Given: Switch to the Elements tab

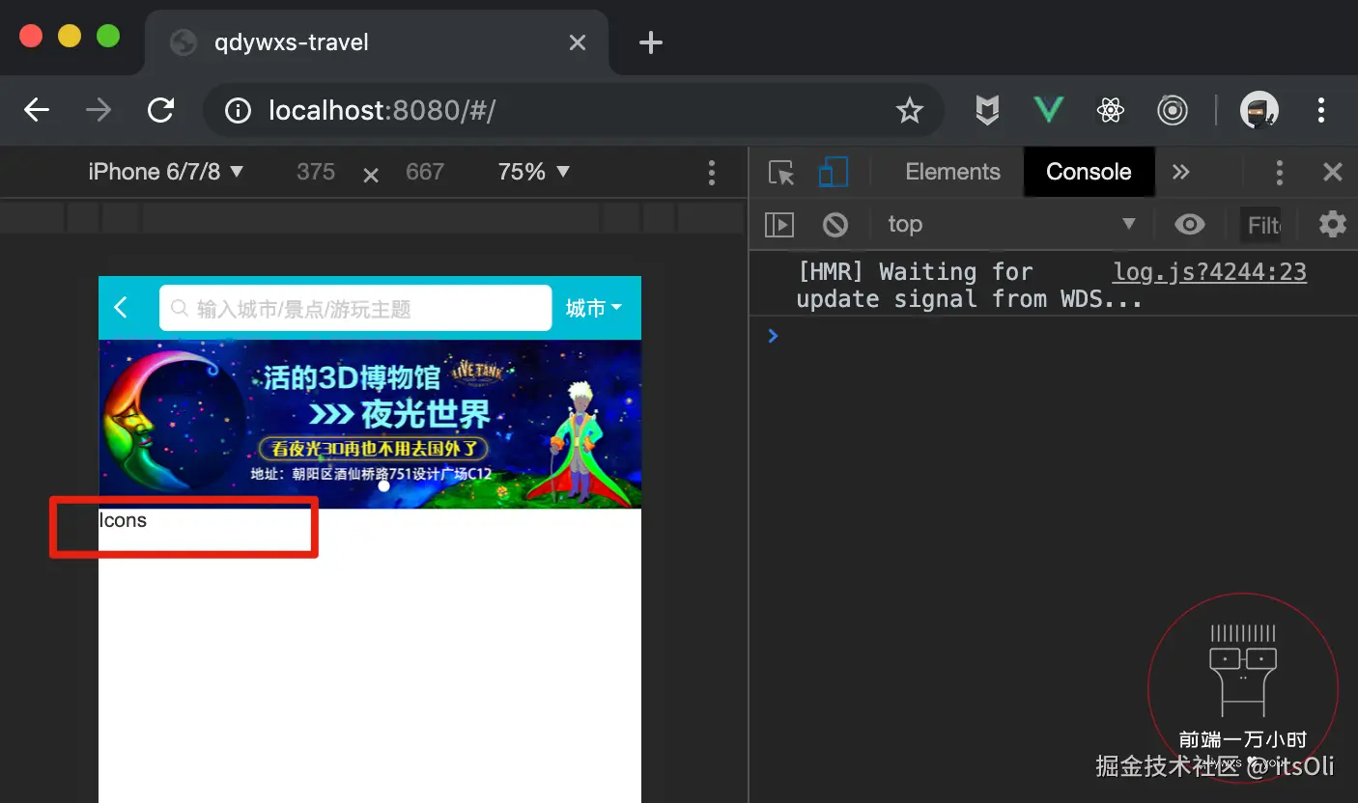Looking at the screenshot, I should [x=952, y=172].
